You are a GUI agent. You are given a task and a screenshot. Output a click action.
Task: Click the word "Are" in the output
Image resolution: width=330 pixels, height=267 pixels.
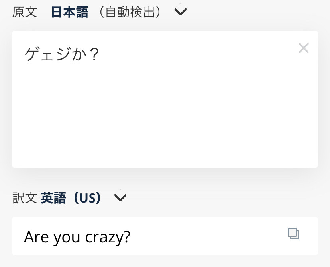tap(36, 237)
